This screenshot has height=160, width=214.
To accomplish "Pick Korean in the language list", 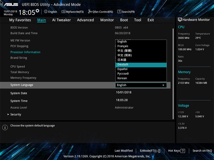I will 141,78.
